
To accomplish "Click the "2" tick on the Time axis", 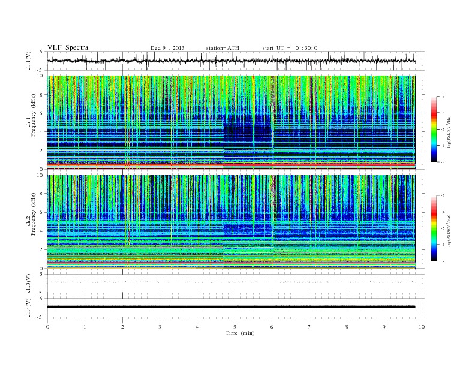I will pyautogui.click(x=122, y=327).
